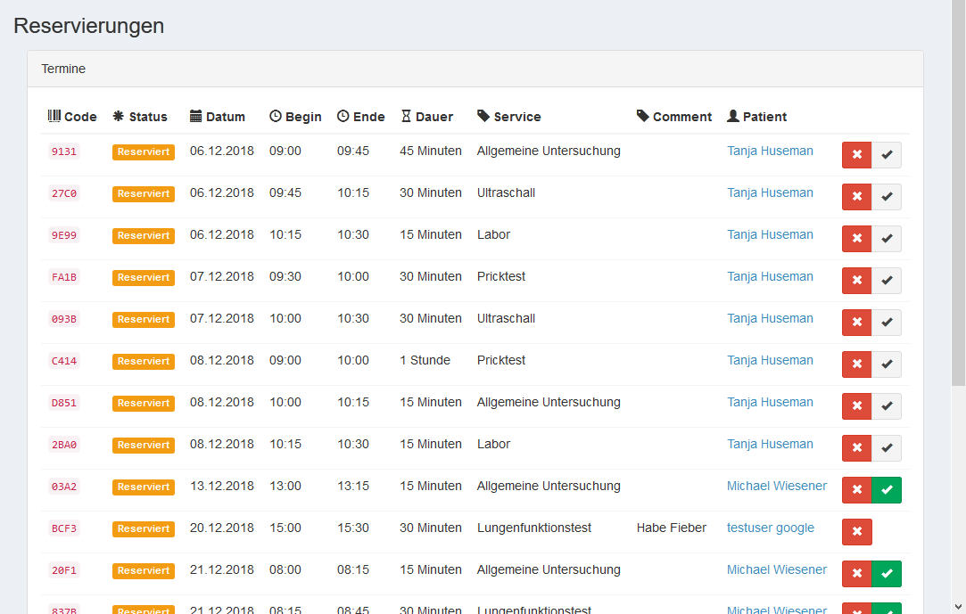The image size is (966, 614).
Task: Click the tag icon beside the Comment header
Action: pos(641,116)
